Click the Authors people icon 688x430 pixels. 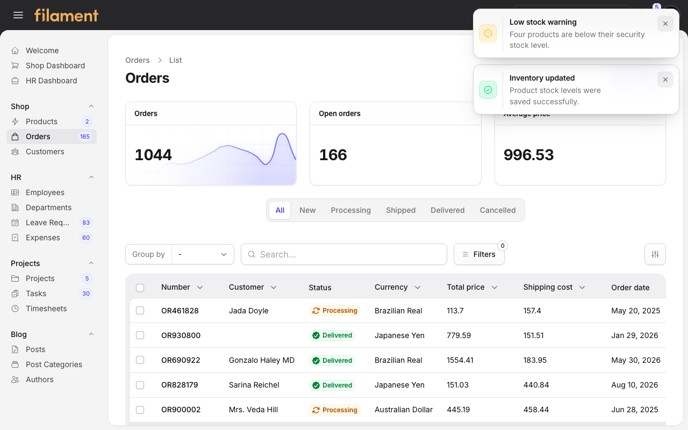point(15,379)
